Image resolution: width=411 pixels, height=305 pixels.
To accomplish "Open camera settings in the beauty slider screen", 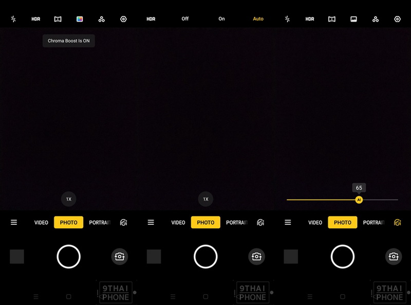I will click(x=397, y=19).
